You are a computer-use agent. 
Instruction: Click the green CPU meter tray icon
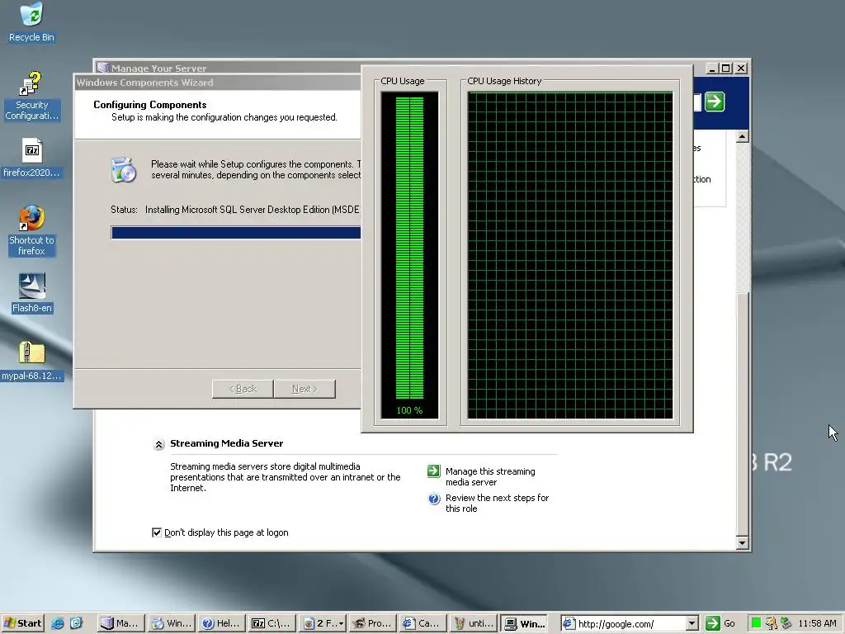click(x=756, y=623)
